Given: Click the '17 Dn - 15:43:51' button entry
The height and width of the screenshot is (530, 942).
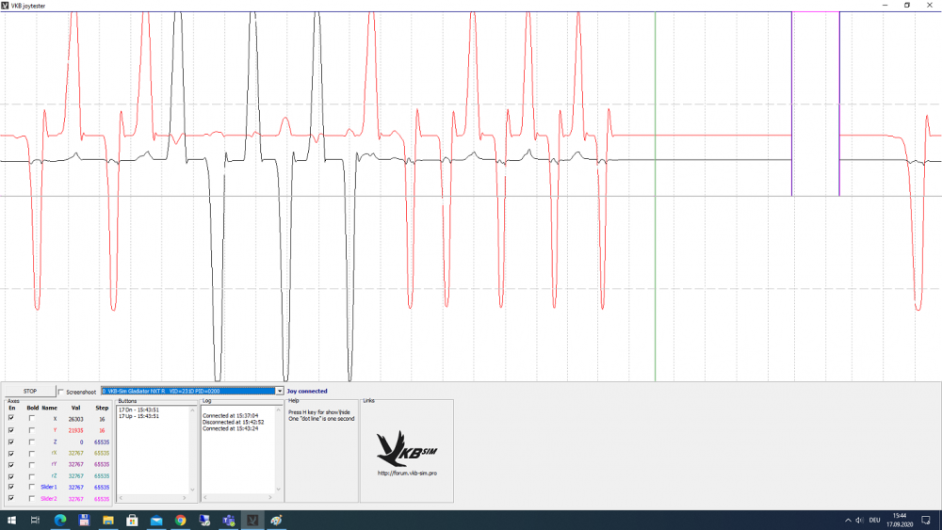Looking at the screenshot, I should point(138,410).
